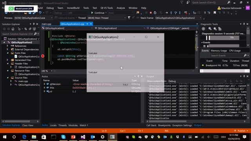
Task: Pin the Autos panel
Action: (x=138, y=76)
